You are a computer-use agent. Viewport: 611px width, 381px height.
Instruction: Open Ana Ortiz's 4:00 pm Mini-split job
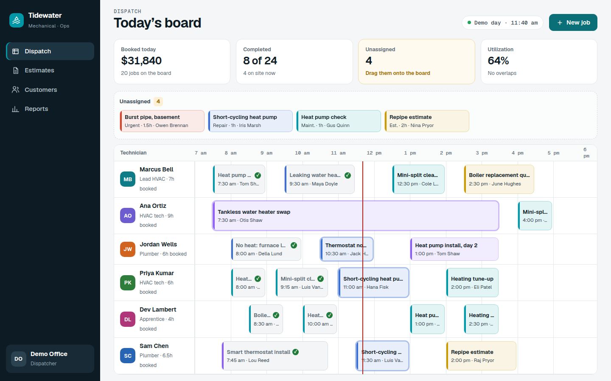tap(535, 216)
